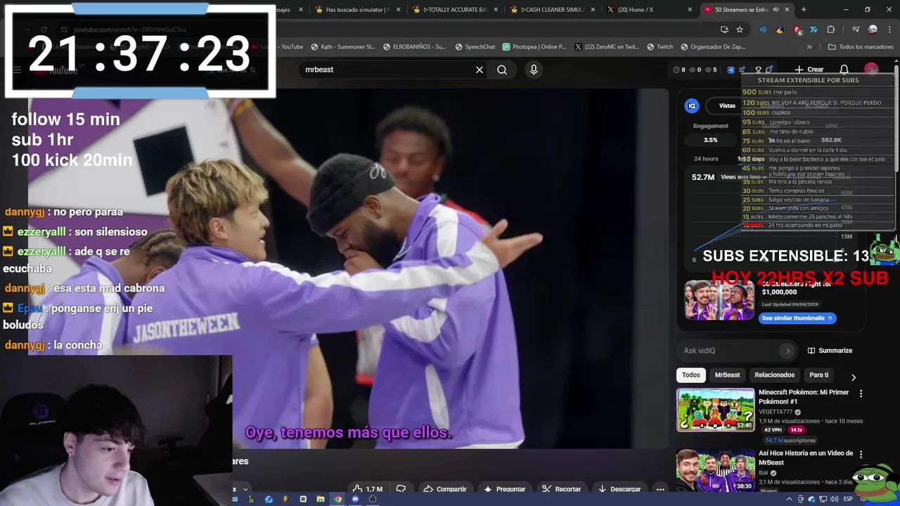Open Minecraft Pokémon video thumbnail

[x=715, y=410]
